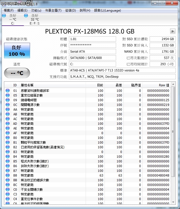Viewport: 180px width, 209px height.
Task: Click status orb icon for attribute 05
Action: click(x=8, y=95)
